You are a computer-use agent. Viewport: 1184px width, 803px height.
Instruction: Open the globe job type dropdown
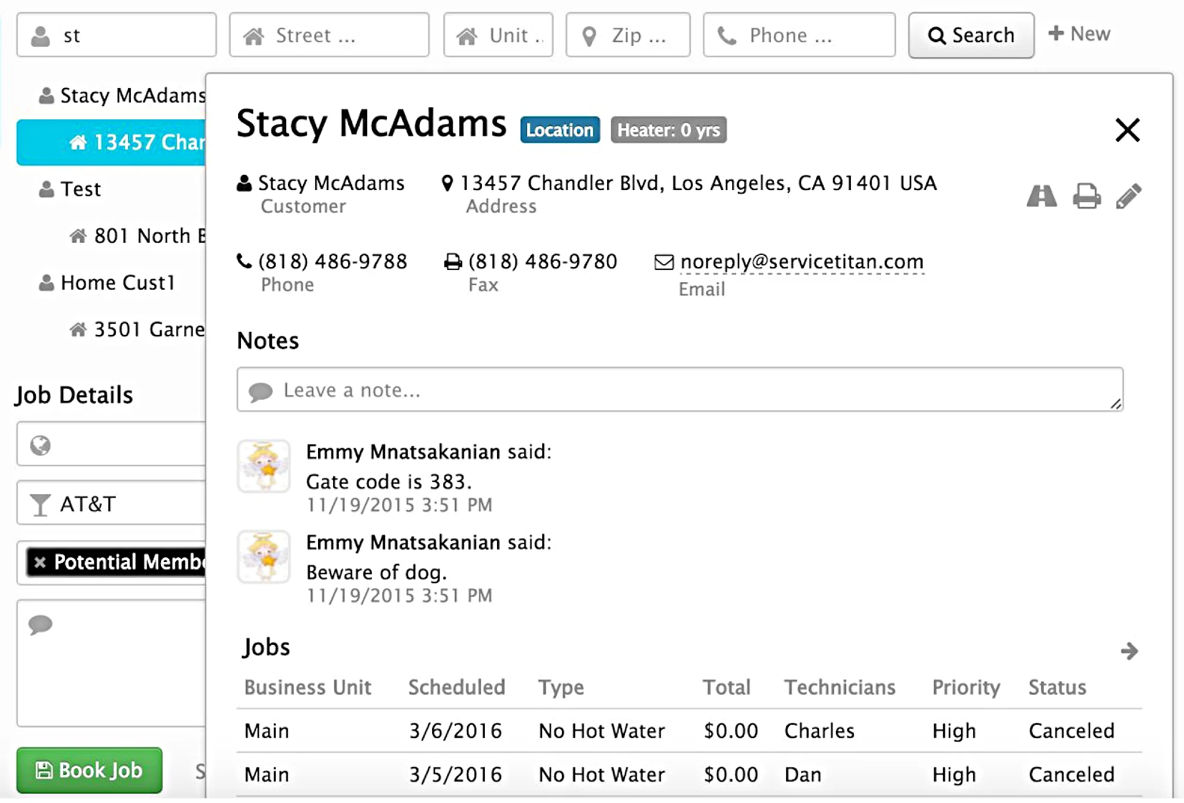(111, 444)
